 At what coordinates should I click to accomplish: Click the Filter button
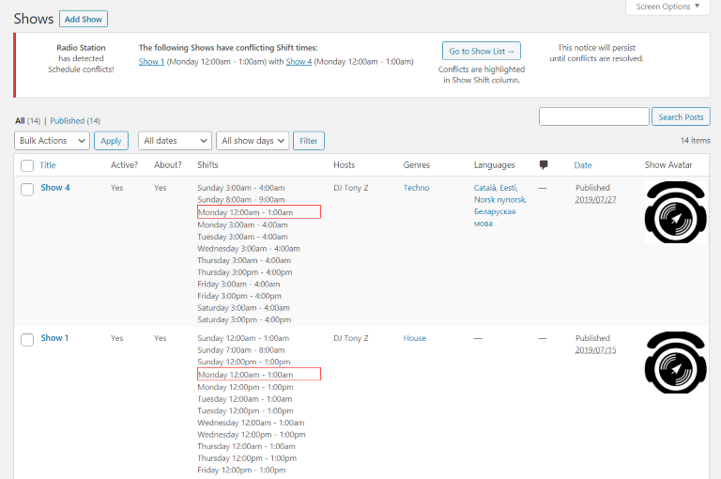(x=308, y=141)
